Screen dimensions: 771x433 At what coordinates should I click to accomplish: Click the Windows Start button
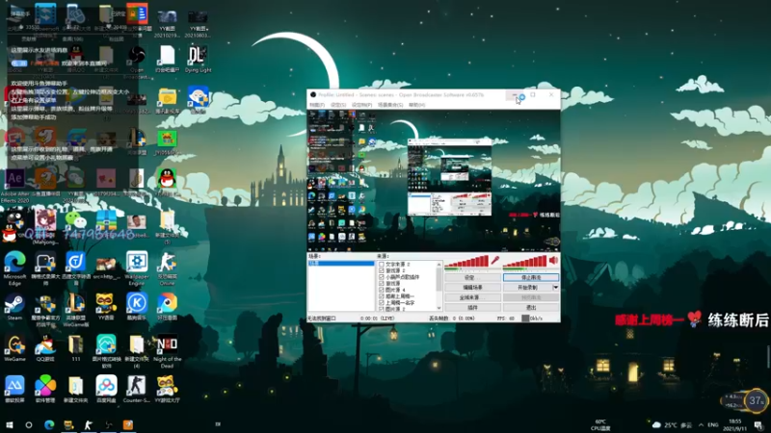pyautogui.click(x=9, y=424)
